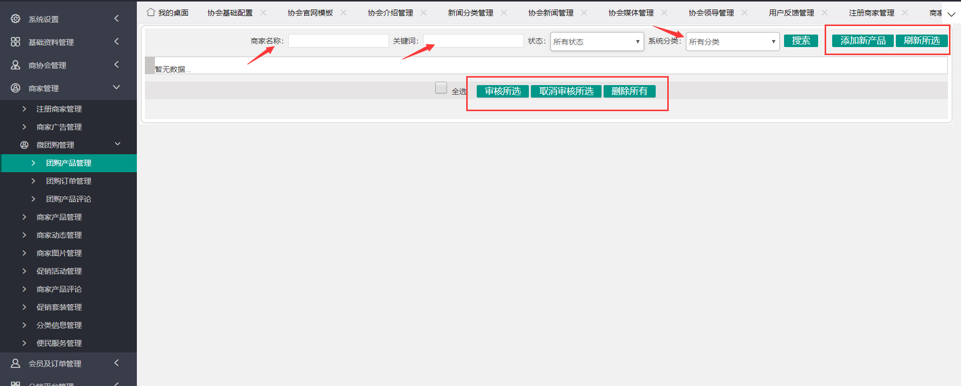The image size is (961, 386).
Task: Click the home icon on 我的桌面 tab
Action: (150, 12)
